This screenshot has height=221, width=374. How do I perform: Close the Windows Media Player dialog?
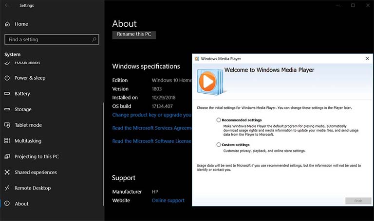click(367, 58)
